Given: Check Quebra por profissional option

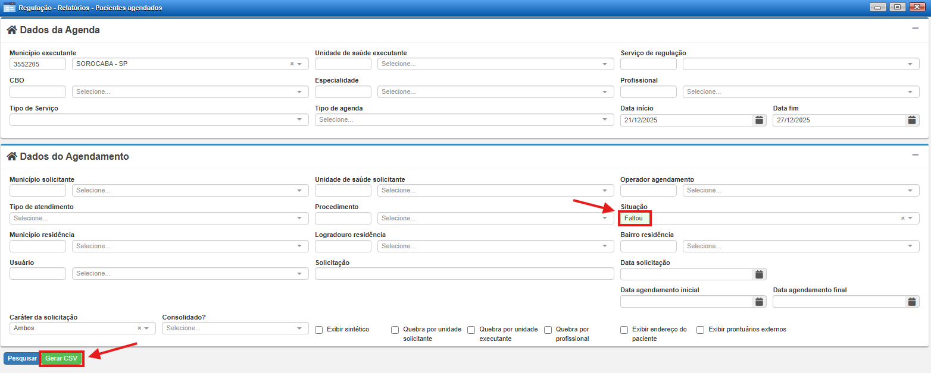Looking at the screenshot, I should (x=548, y=330).
